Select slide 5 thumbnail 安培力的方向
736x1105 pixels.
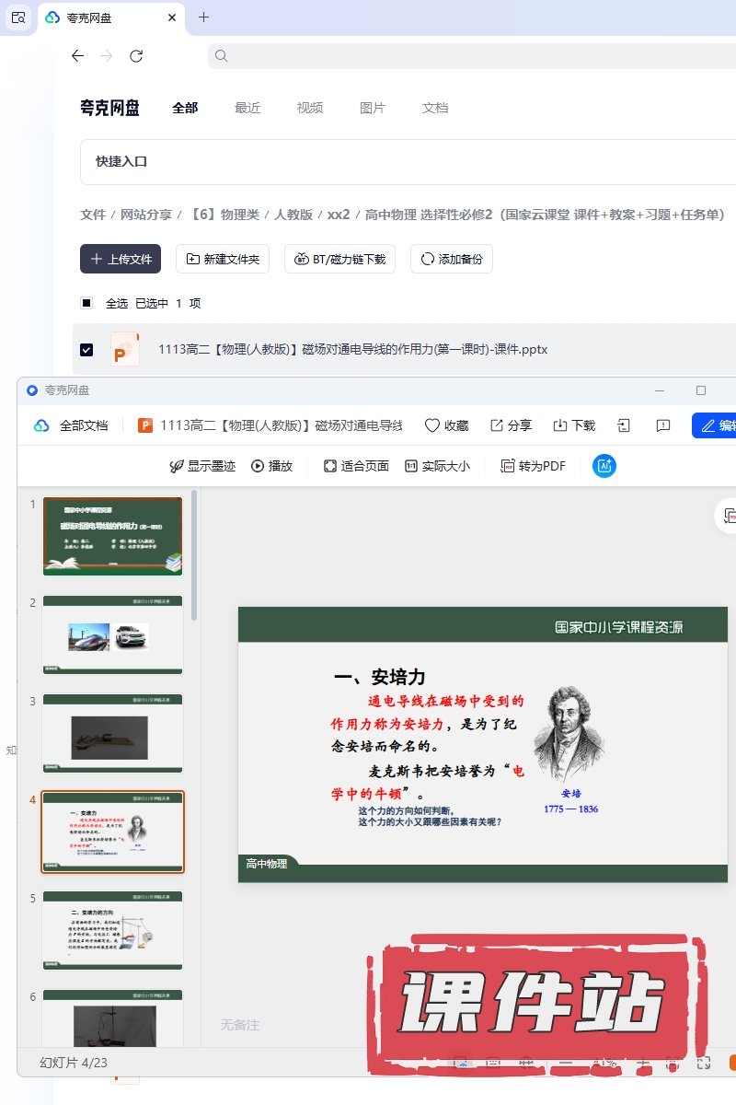coord(112,930)
